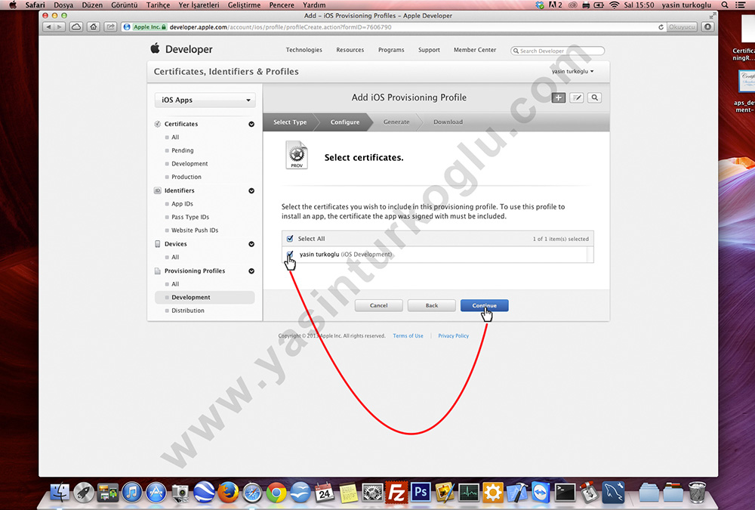Toggle the yasin turkoglu certificate checkbox
The height and width of the screenshot is (510, 755).
(290, 254)
